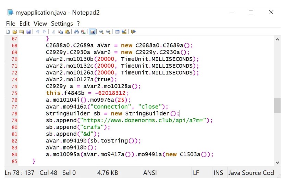Click 'mo10126a' on line 72

(80, 73)
